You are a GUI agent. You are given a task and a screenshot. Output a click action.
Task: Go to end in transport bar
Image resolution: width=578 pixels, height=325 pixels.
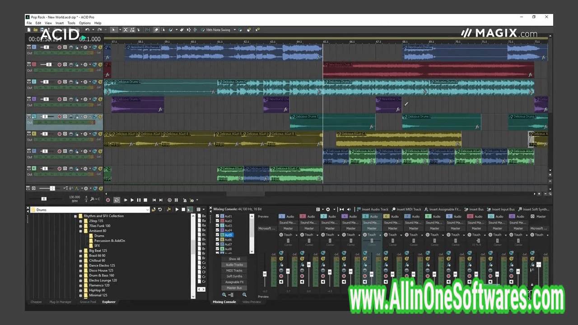[x=161, y=200]
